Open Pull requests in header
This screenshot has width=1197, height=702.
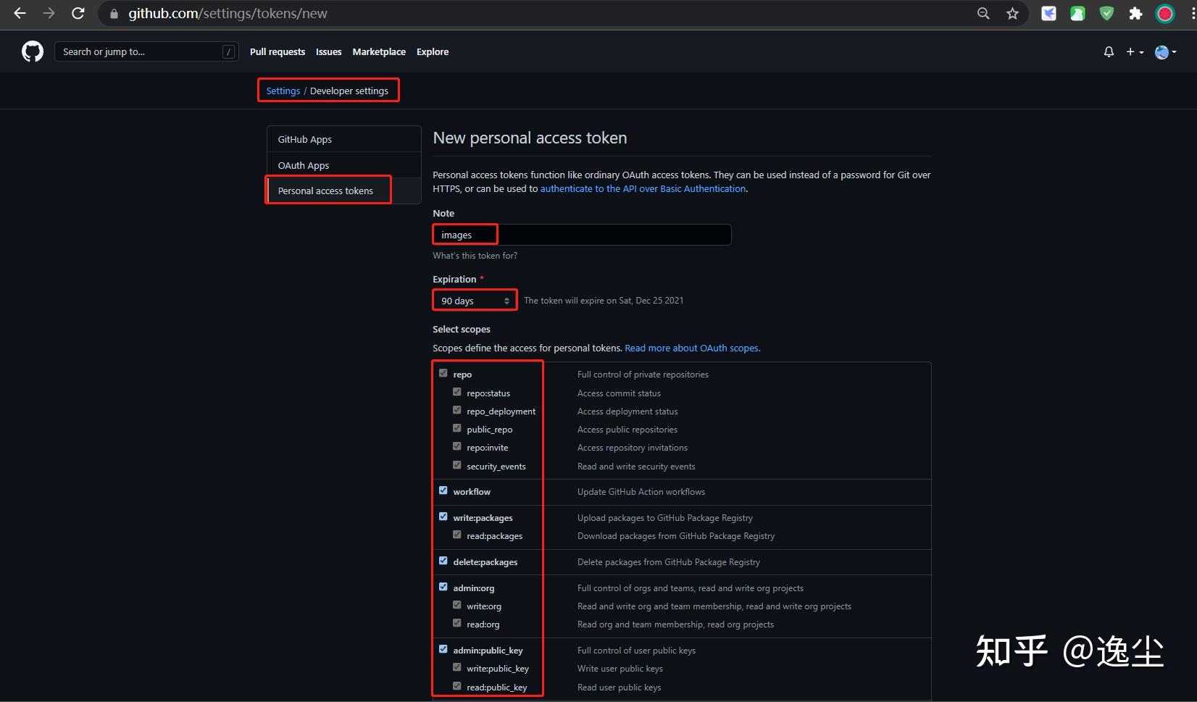(x=278, y=51)
